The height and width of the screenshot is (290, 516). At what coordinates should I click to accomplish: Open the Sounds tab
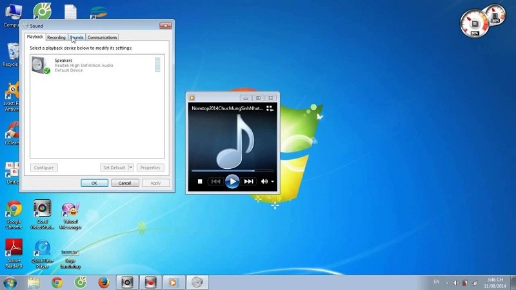tap(77, 37)
